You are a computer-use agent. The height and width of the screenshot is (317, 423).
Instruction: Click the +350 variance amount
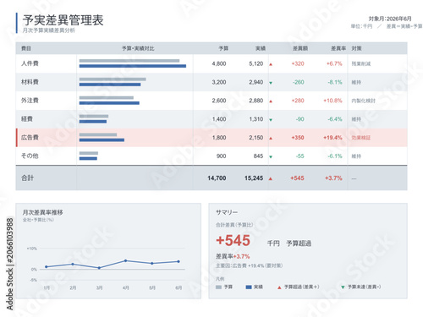tap(298, 138)
